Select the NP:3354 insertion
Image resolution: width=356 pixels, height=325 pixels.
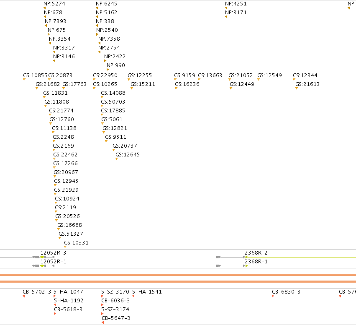(60, 39)
